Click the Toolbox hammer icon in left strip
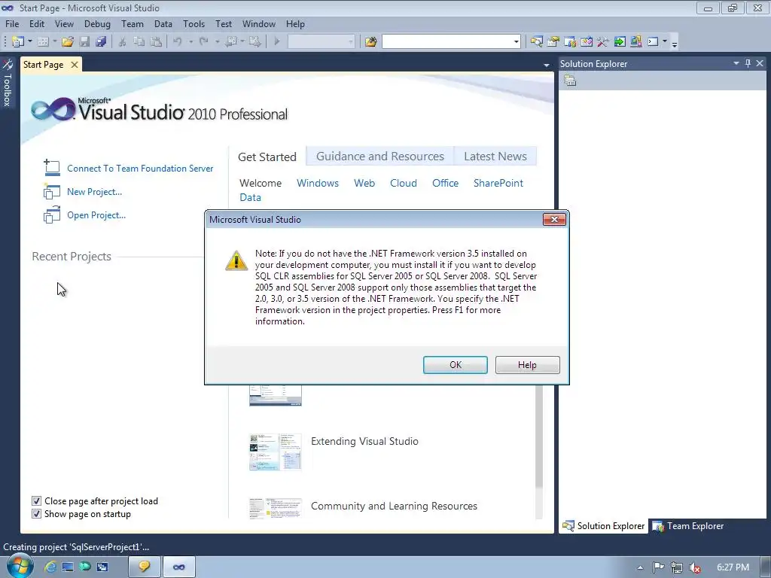Image resolution: width=771 pixels, height=578 pixels. tap(8, 65)
